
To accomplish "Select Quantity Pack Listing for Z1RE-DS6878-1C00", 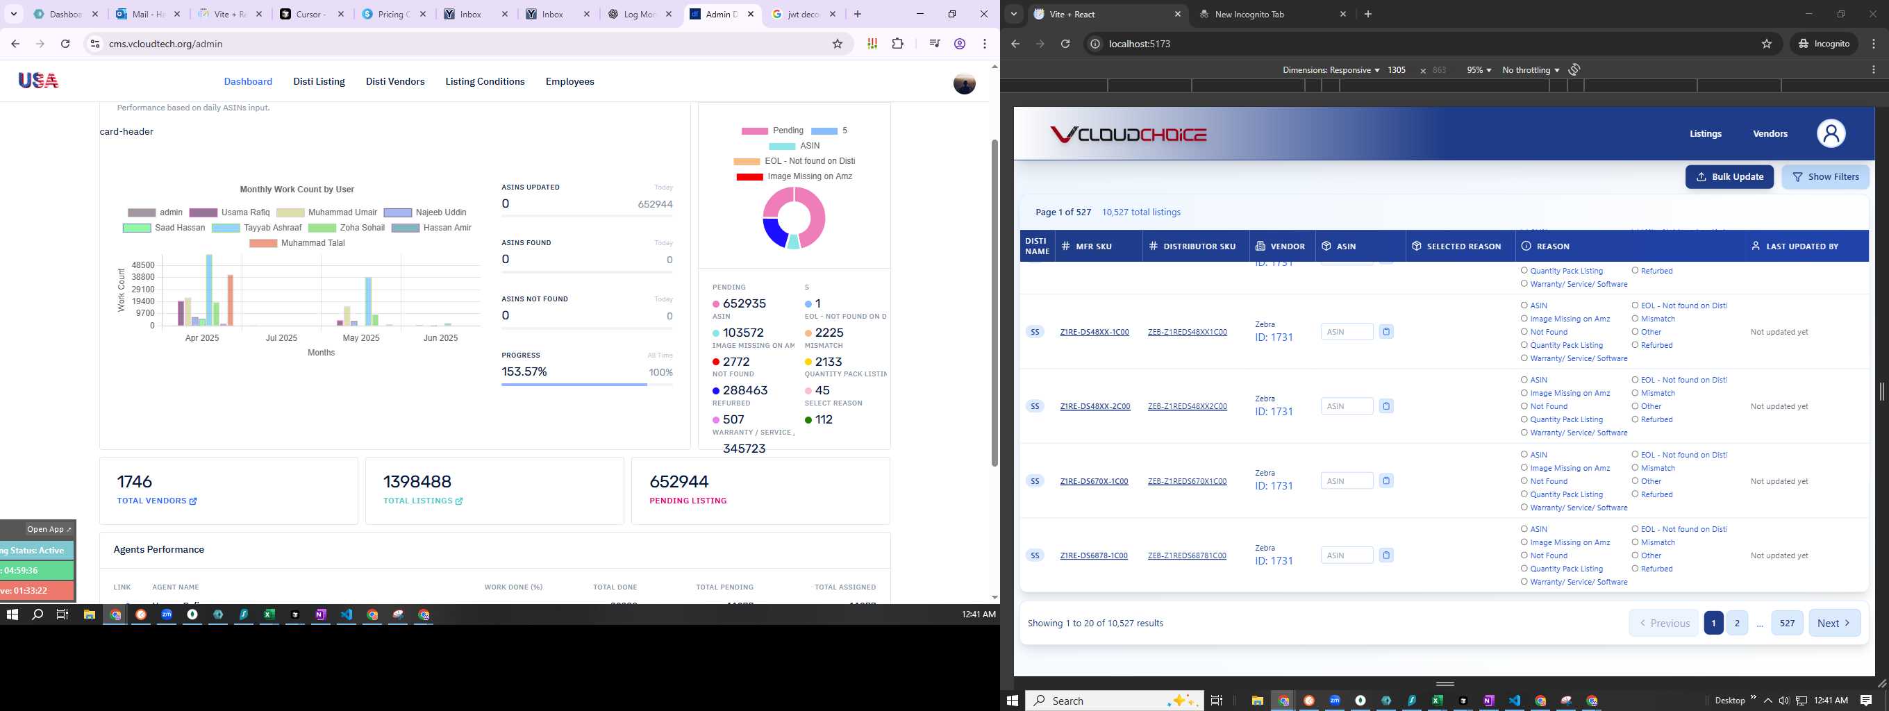I will click(1524, 569).
